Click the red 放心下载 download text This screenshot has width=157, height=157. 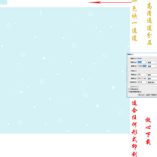148,131
